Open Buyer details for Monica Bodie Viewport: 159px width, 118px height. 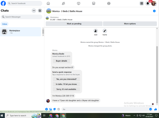pyautogui.click(x=61, y=61)
